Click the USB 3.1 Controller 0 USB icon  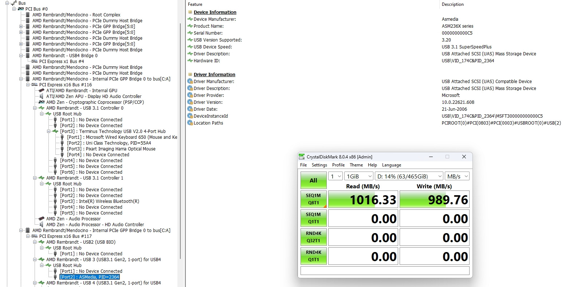[x=42, y=108]
